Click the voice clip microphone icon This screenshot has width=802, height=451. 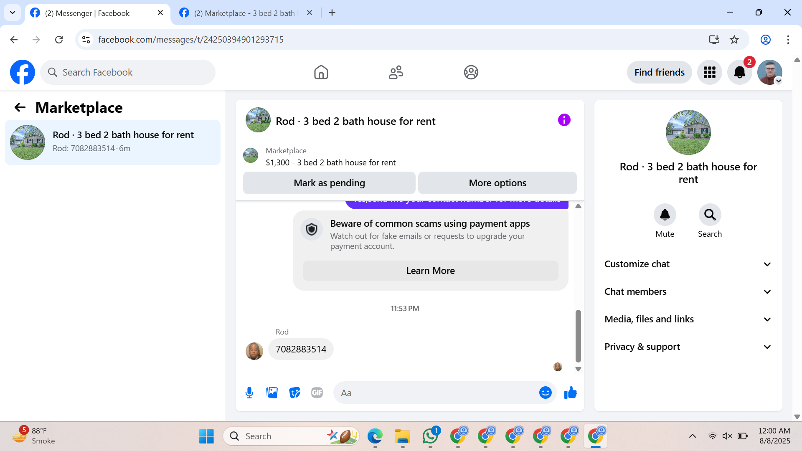249,393
